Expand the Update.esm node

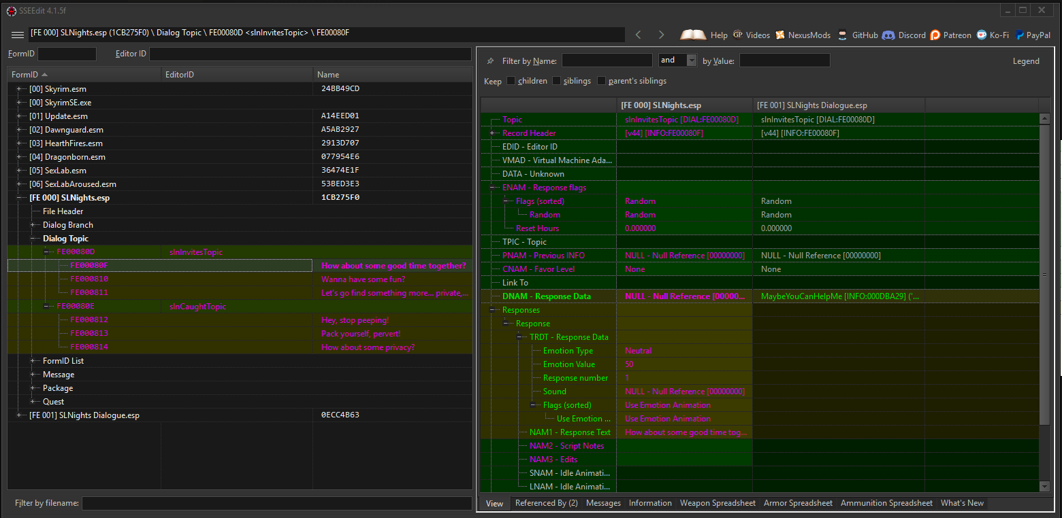tap(20, 116)
